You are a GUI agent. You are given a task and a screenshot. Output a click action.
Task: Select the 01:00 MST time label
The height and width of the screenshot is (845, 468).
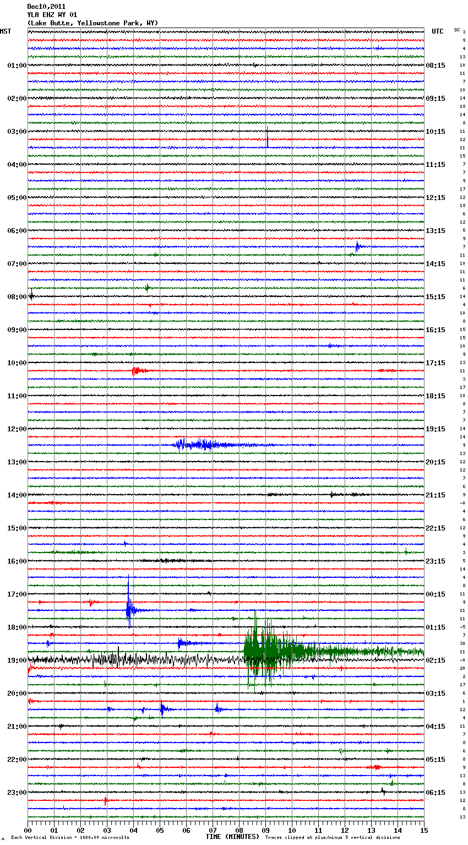17,66
